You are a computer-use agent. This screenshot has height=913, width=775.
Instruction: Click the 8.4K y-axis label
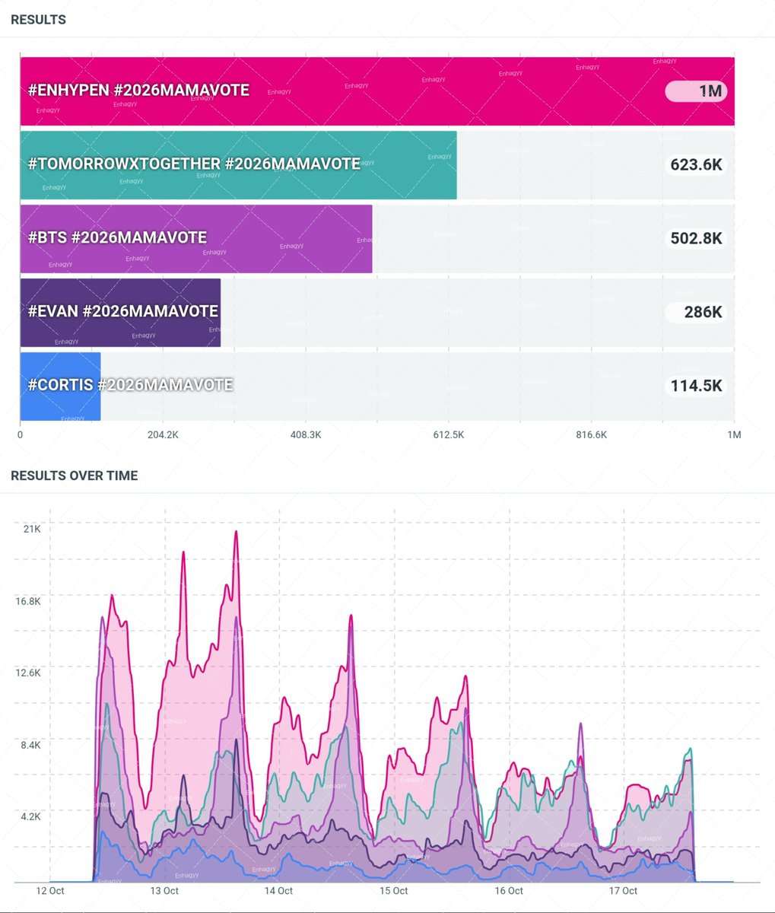tap(30, 745)
